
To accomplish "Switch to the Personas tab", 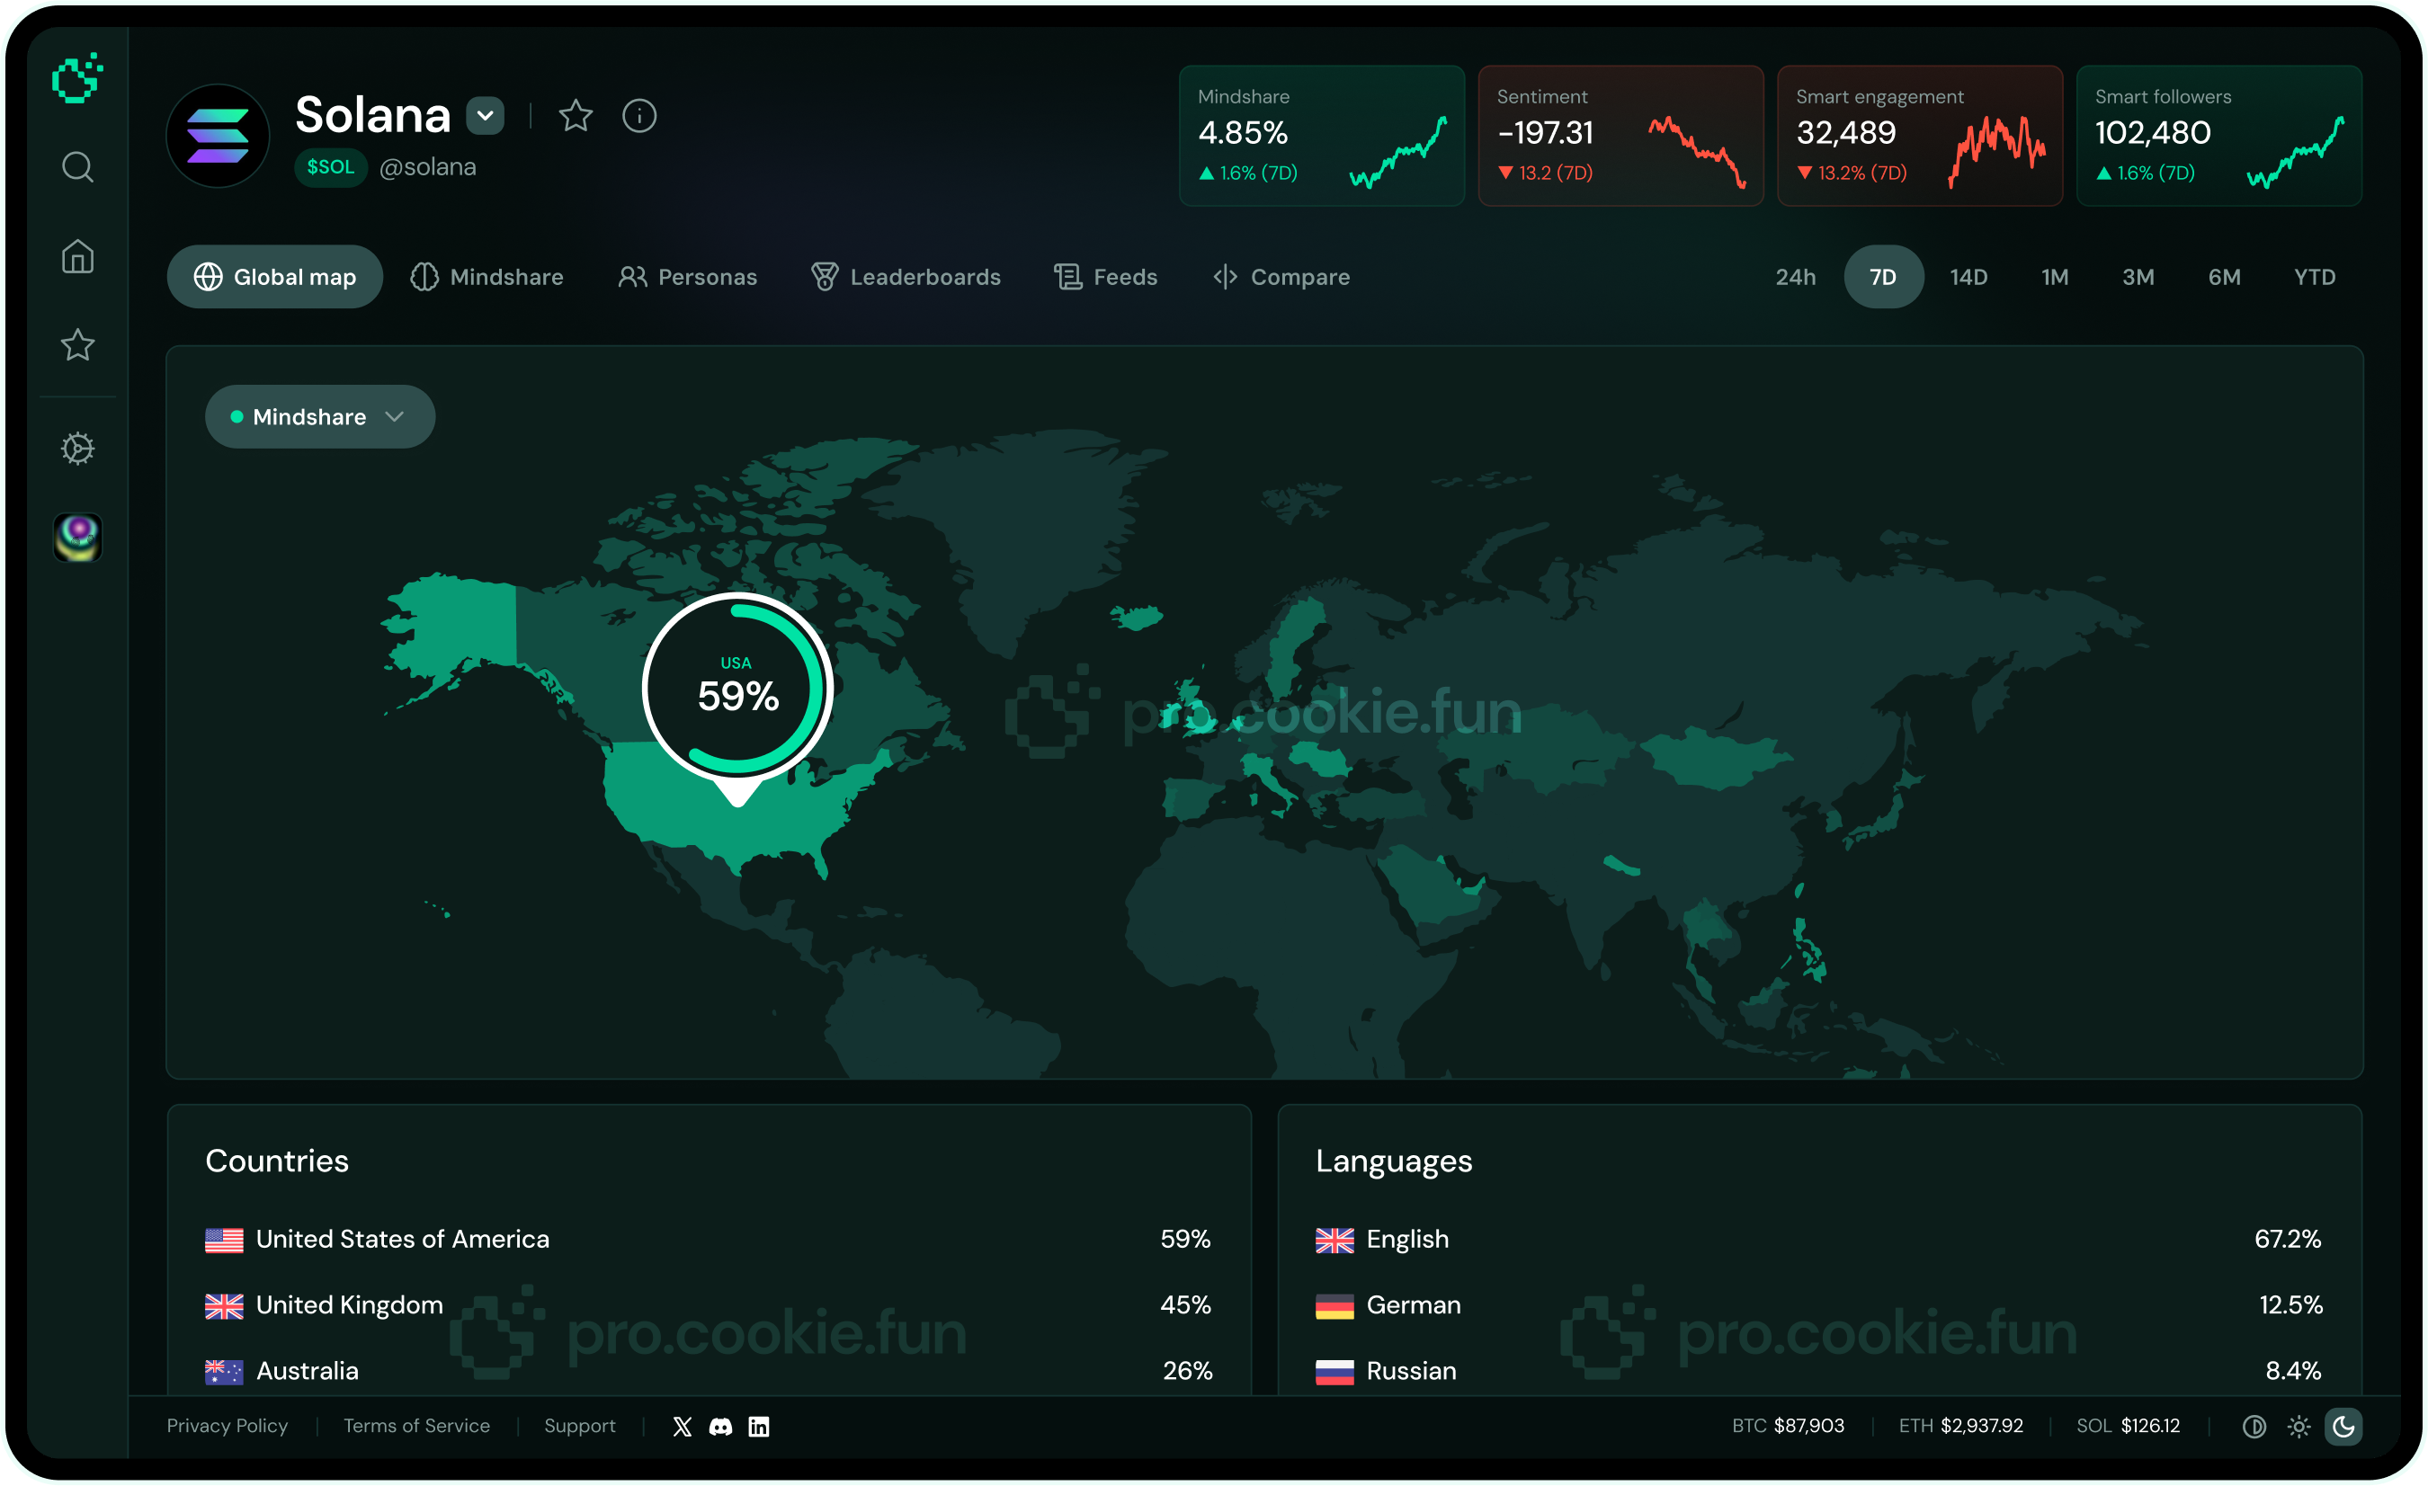I will coord(688,277).
